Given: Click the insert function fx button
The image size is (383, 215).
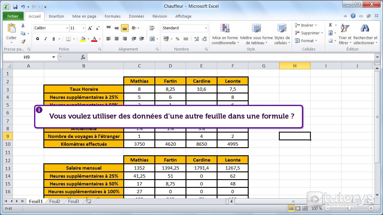Looking at the screenshot, I should tap(83, 57).
